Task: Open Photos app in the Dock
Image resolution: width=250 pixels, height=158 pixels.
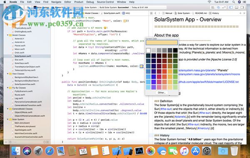Action: click(x=150, y=151)
